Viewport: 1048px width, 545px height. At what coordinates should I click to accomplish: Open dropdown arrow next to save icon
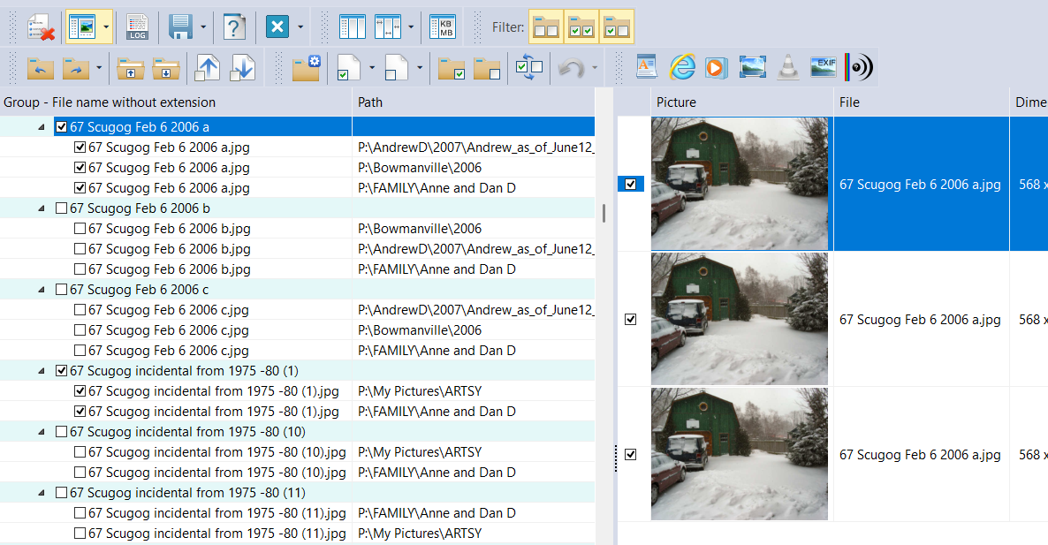[x=203, y=26]
